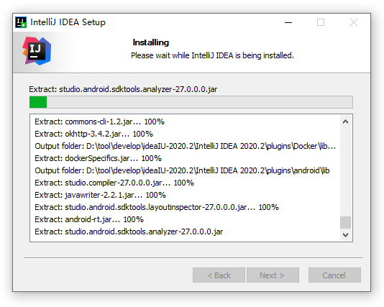
Task: Click the large IntelliJ IDEA IJ logo
Action: [x=37, y=51]
